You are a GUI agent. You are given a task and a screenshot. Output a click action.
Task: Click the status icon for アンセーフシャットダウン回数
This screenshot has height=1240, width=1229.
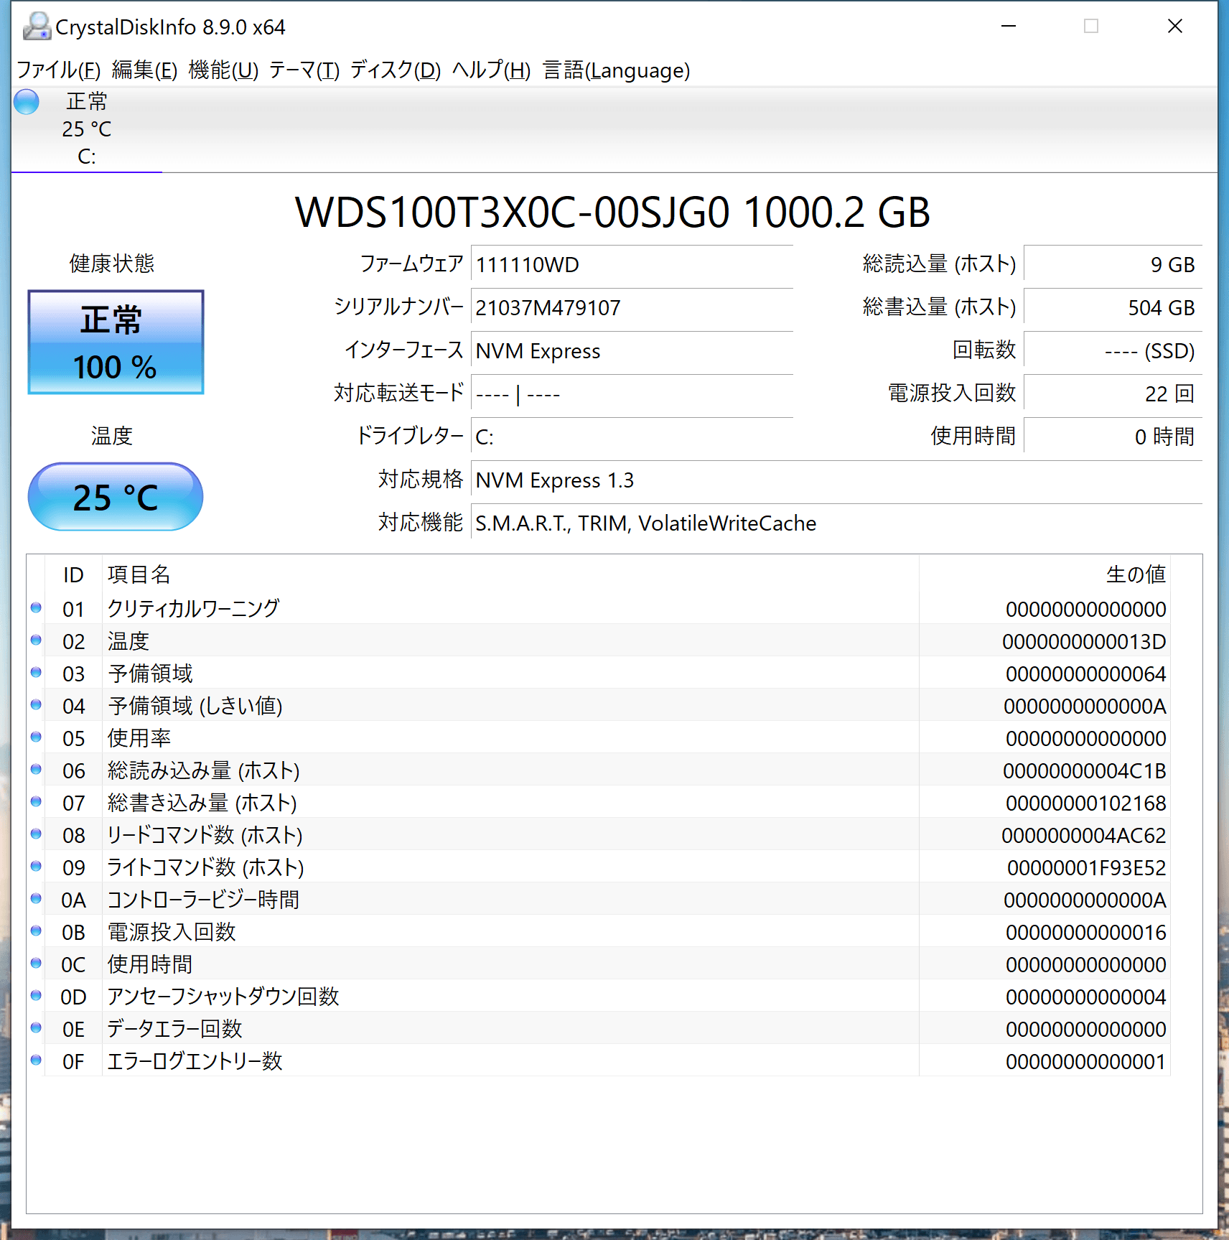tap(36, 997)
